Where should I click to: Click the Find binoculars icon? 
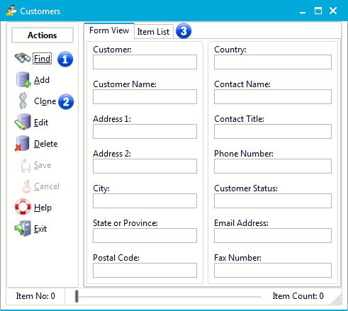point(23,58)
